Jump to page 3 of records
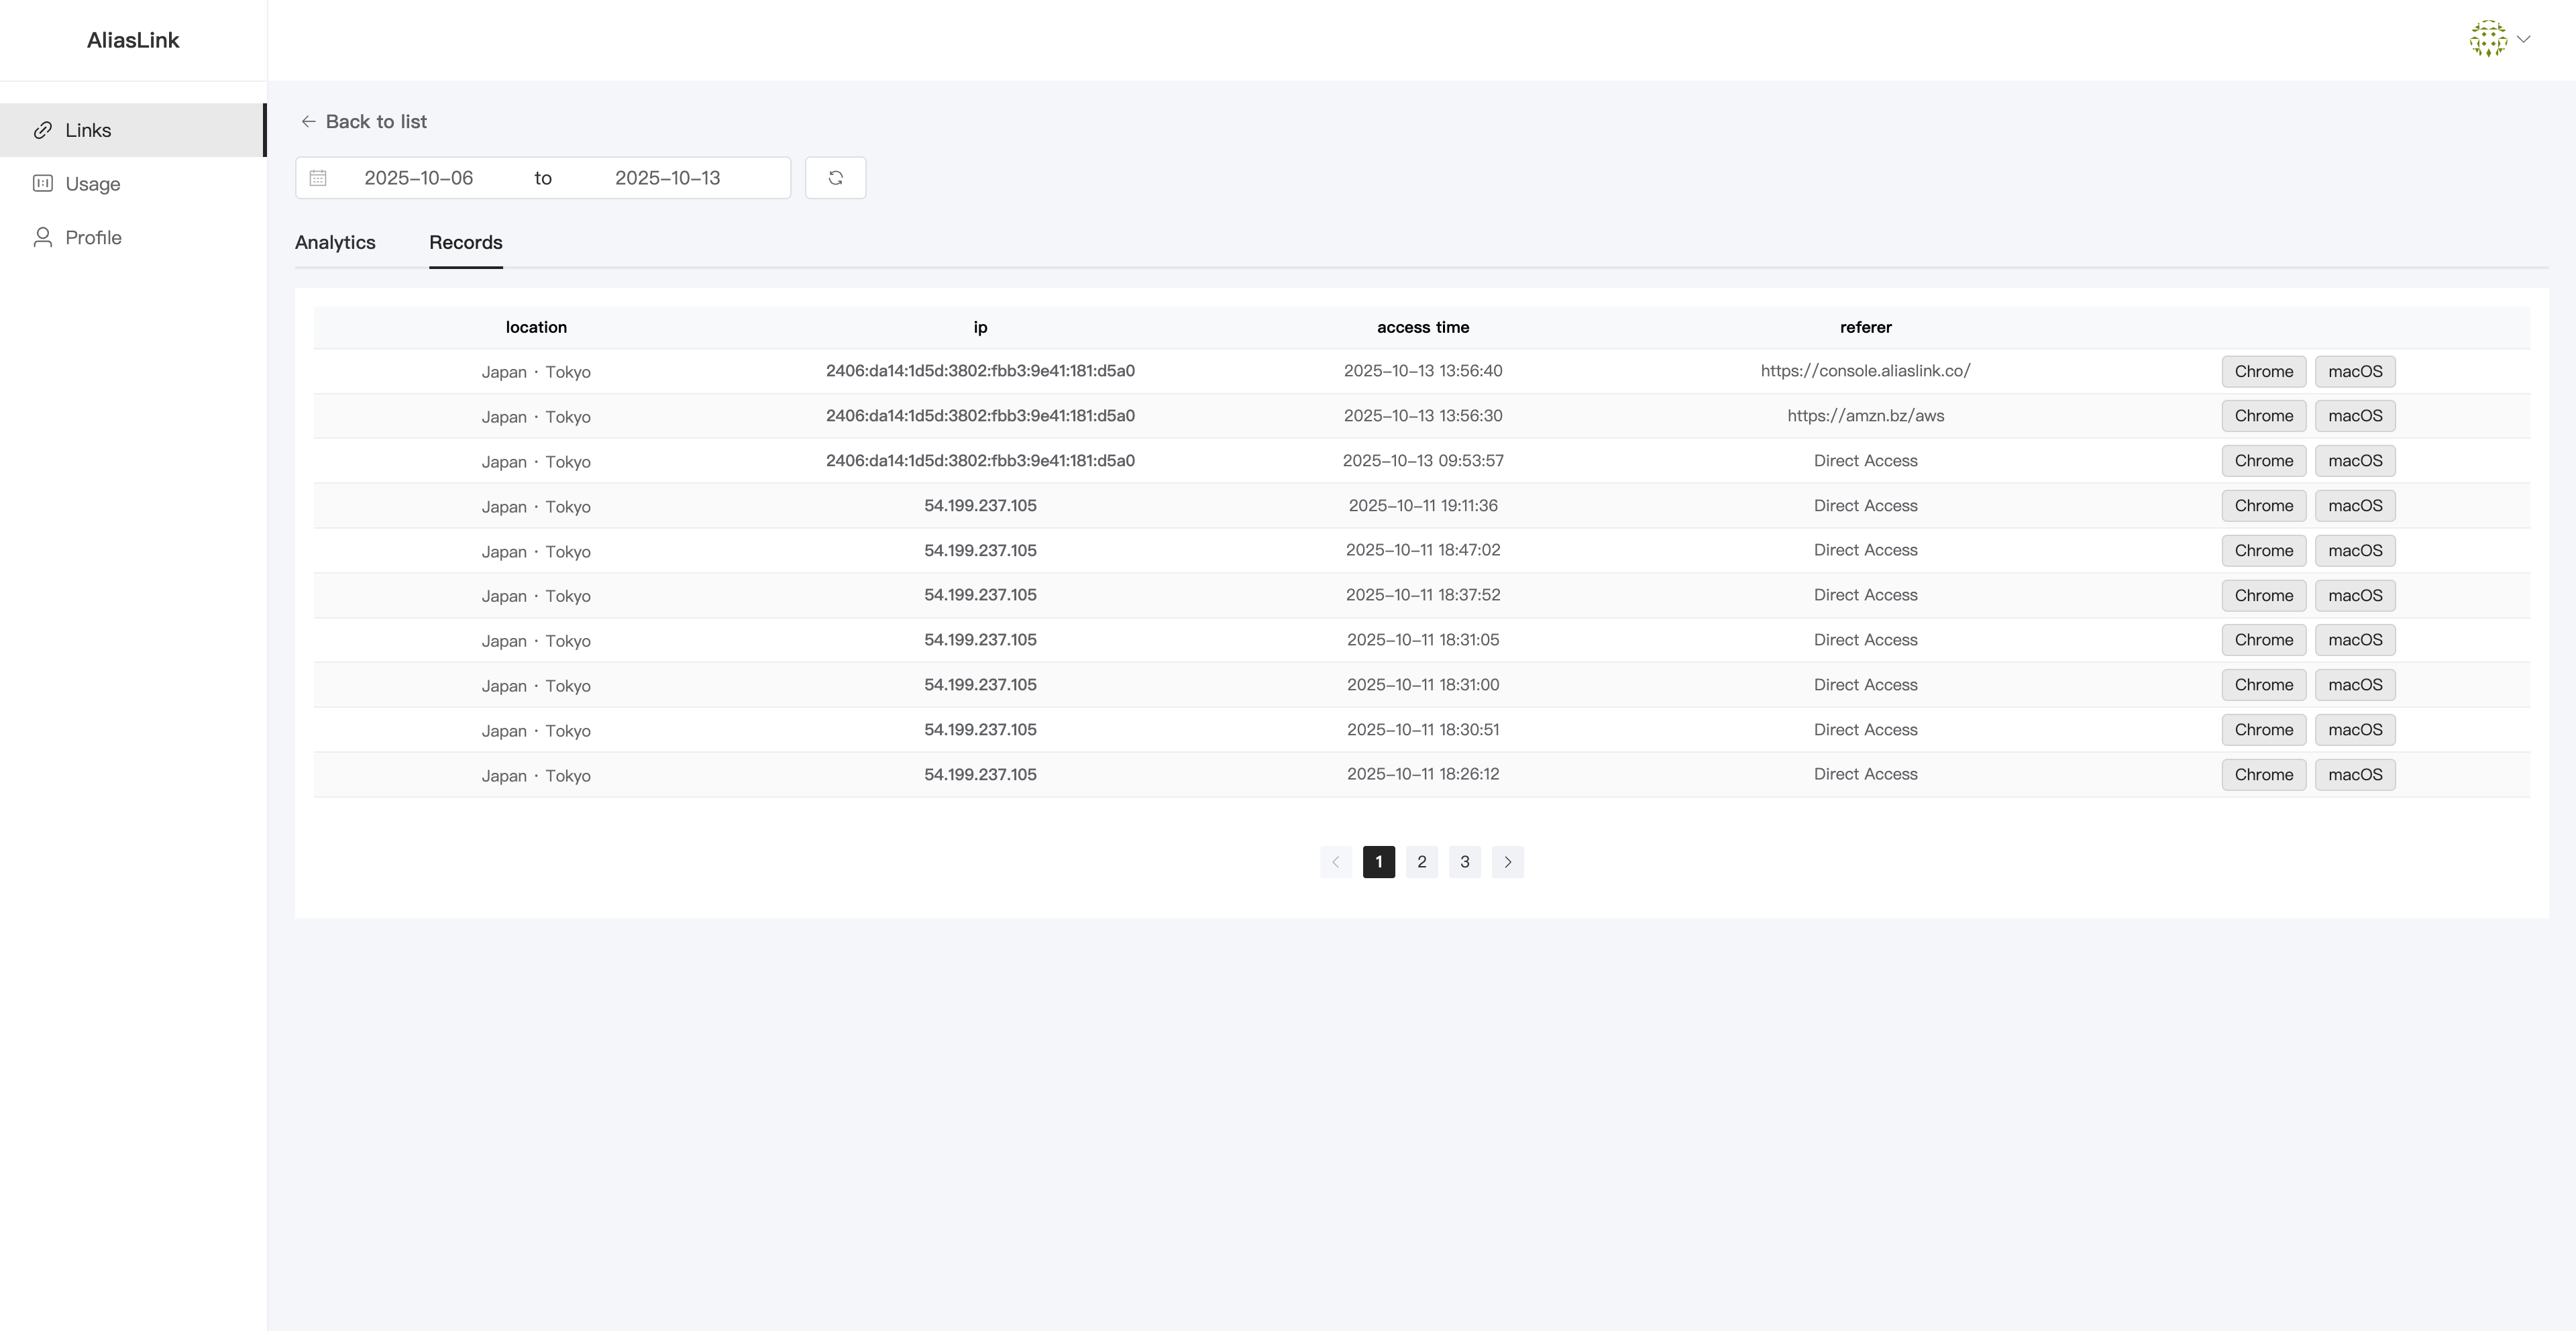The image size is (2576, 1331). point(1464,862)
